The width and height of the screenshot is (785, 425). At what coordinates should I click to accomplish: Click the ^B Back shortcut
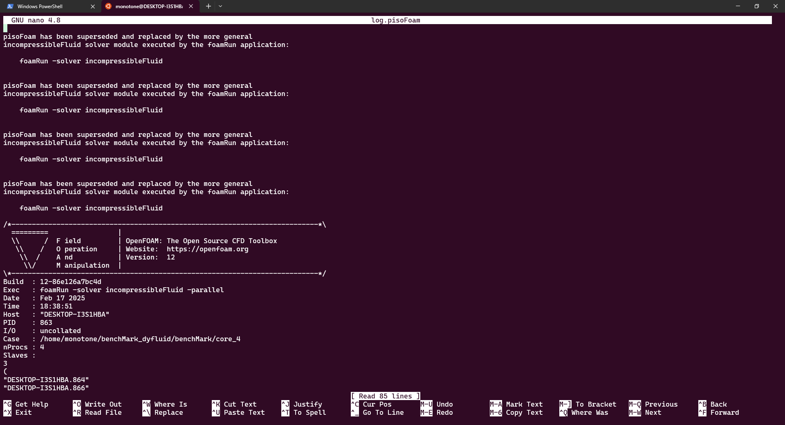713,404
